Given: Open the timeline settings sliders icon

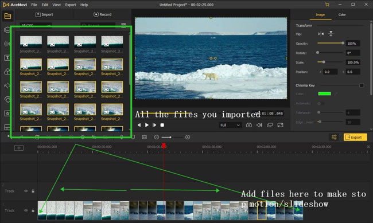Looking at the screenshot, I should [334, 137].
